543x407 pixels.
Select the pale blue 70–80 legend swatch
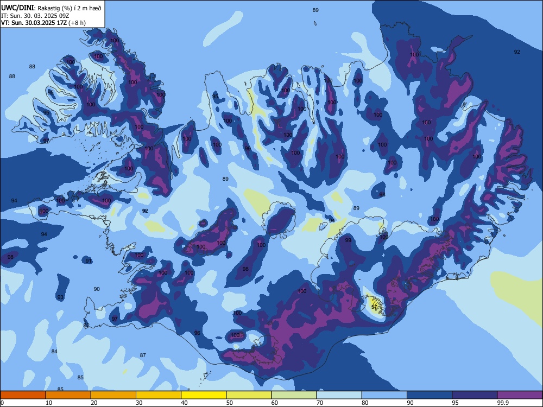click(x=339, y=395)
